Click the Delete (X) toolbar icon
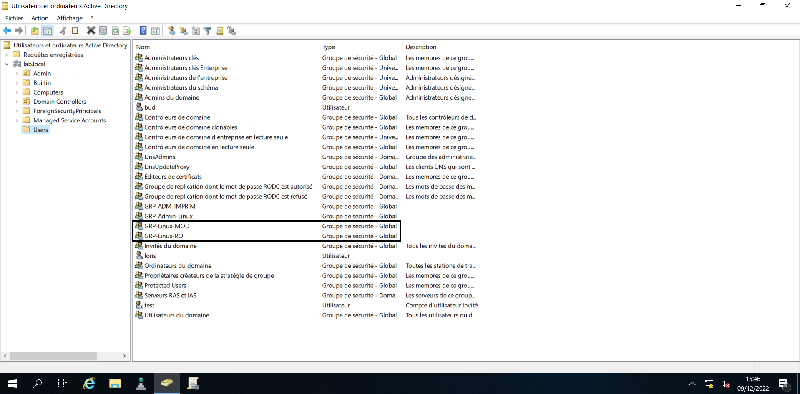Viewport: 800px width, 394px height. click(x=91, y=30)
